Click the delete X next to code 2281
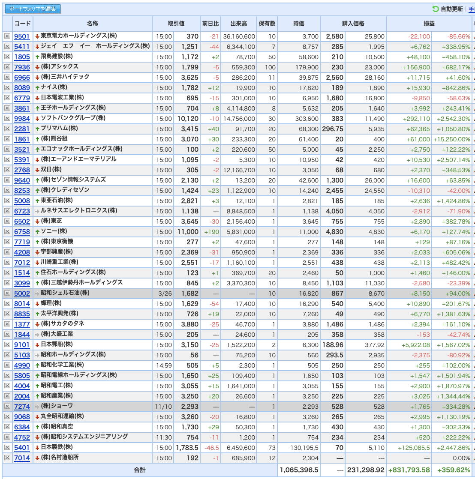The width and height of the screenshot is (475, 479). [x=7, y=129]
